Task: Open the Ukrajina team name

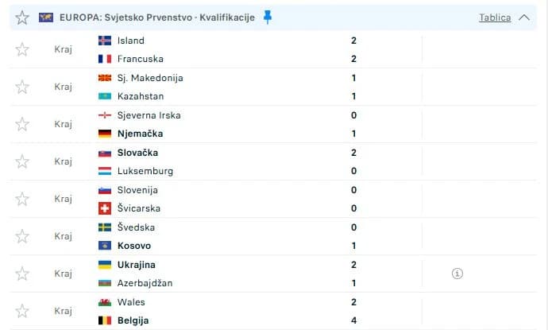Action: (136, 265)
